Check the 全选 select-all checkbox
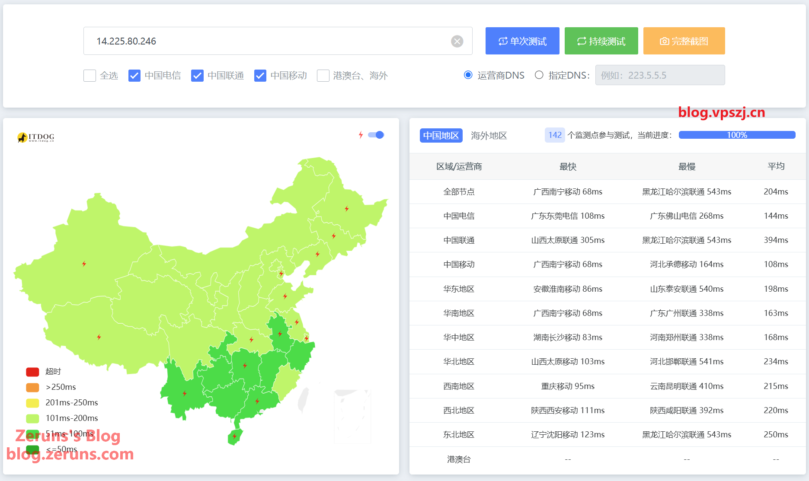The image size is (809, 481). [90, 76]
